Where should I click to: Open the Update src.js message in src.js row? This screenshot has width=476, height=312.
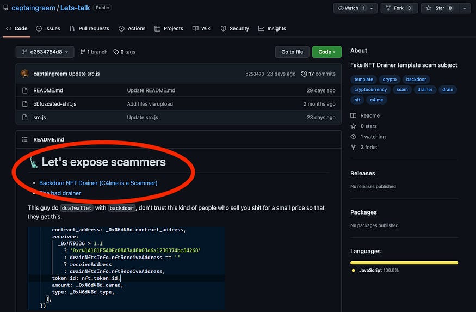pyautogui.click(x=143, y=117)
